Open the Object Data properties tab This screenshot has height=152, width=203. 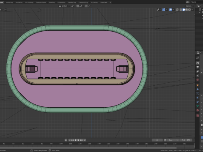[198, 106]
